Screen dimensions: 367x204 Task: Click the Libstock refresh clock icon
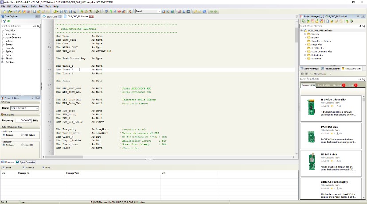[x=302, y=74]
